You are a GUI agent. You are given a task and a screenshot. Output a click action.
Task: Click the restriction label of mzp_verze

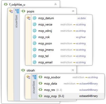click(66, 24)
